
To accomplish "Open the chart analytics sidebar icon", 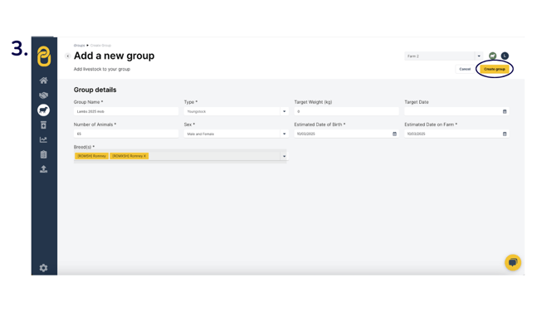I will (x=43, y=139).
